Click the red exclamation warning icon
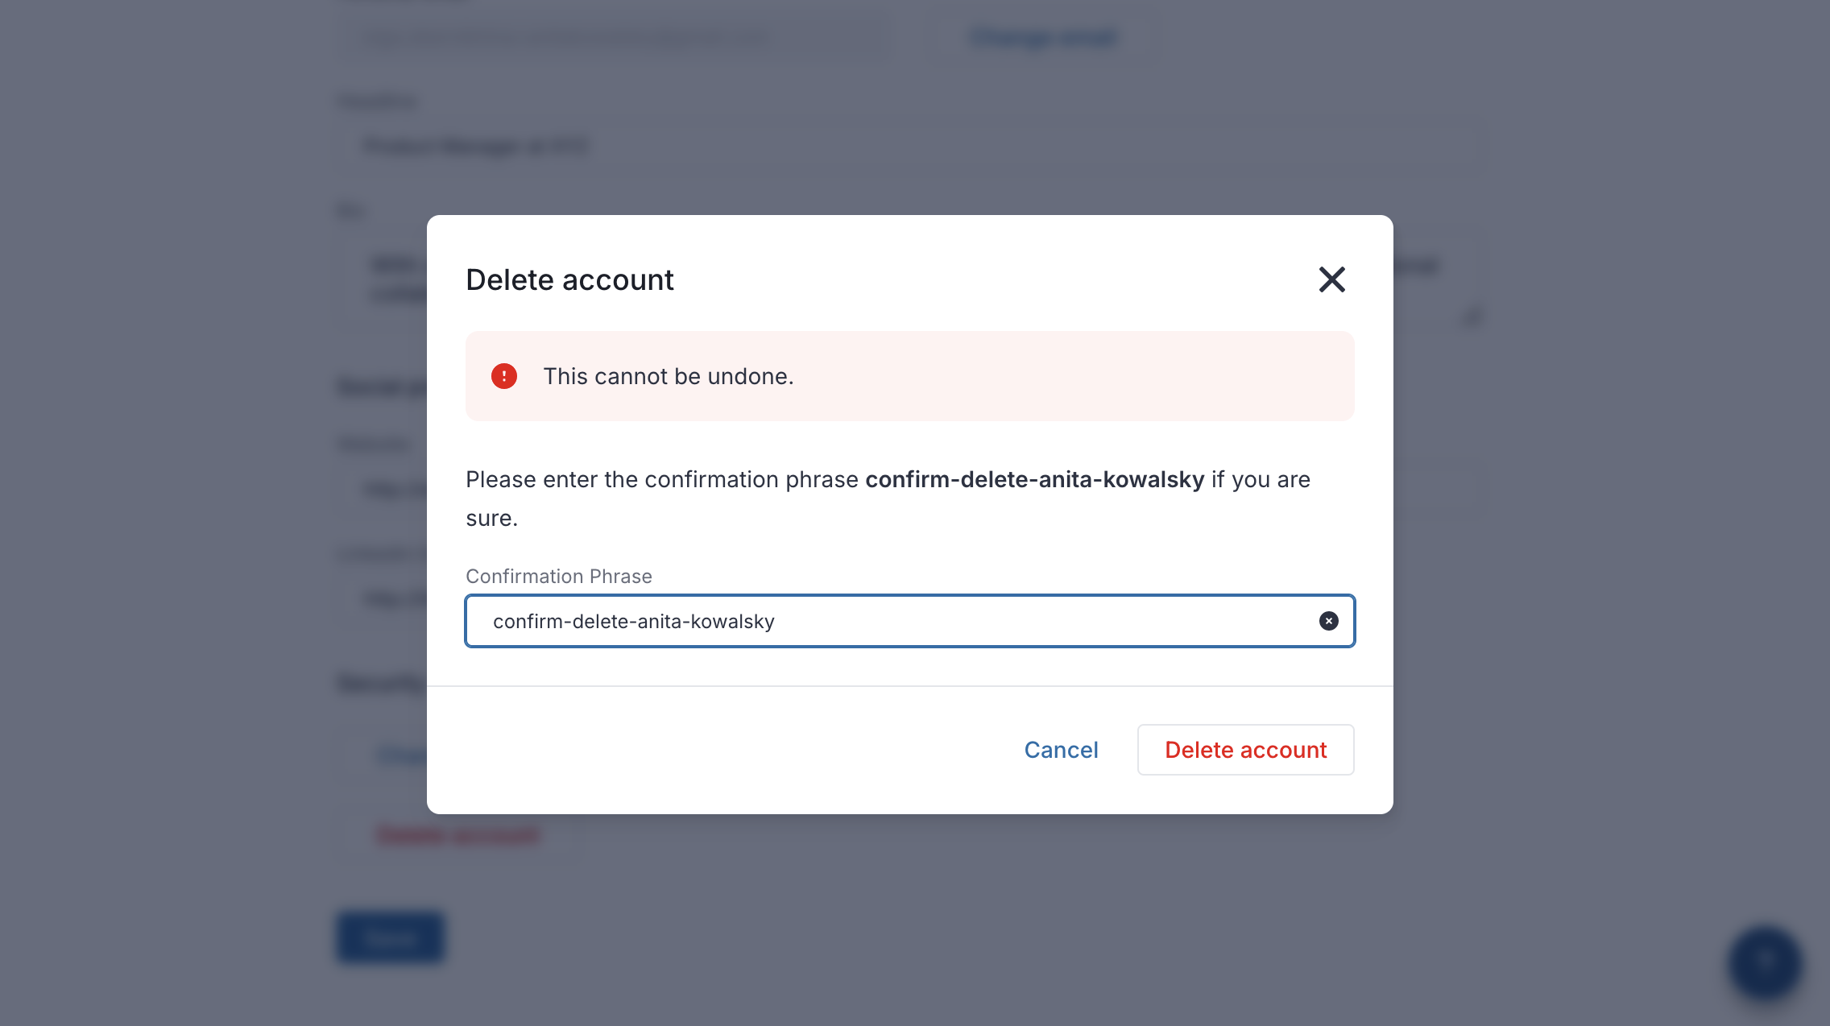The image size is (1830, 1026). 504,376
